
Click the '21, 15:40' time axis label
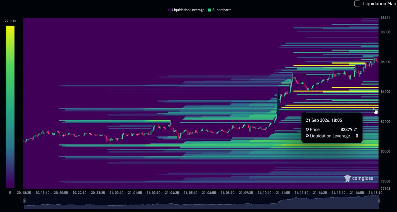click(339, 192)
